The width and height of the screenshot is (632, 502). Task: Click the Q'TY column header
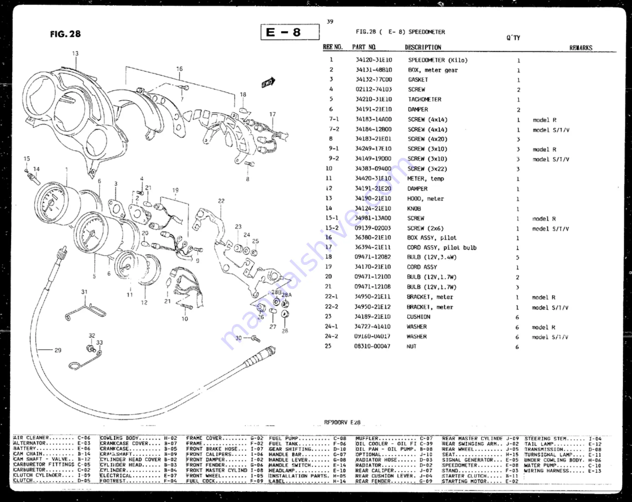513,38
